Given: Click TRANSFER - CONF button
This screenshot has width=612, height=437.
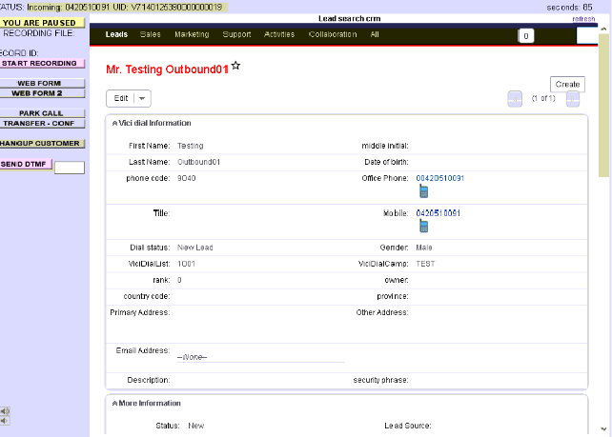Looking at the screenshot, I should click(42, 123).
